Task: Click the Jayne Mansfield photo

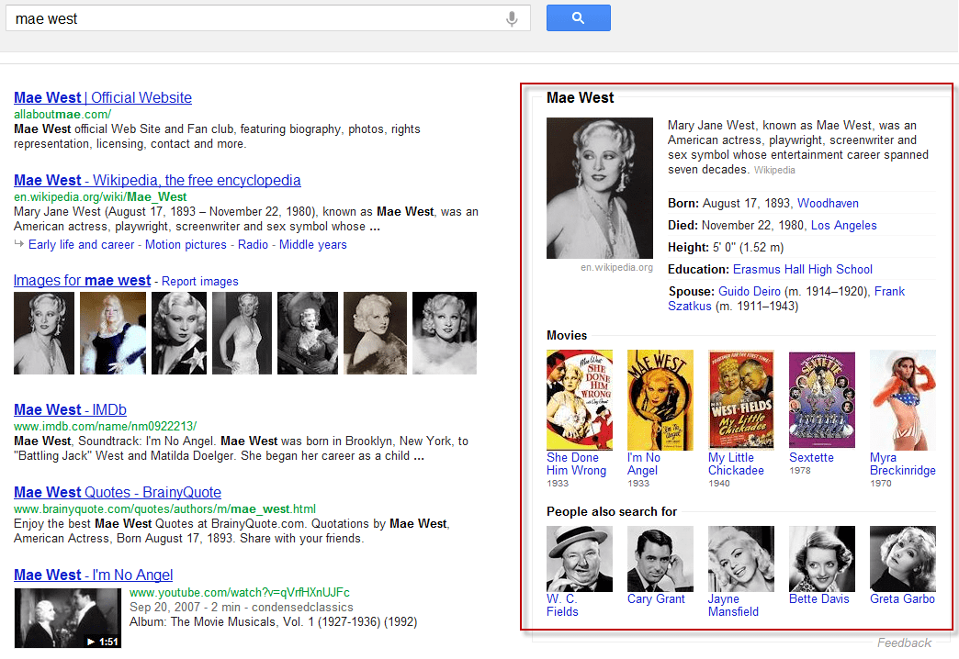Action: pyautogui.click(x=740, y=559)
